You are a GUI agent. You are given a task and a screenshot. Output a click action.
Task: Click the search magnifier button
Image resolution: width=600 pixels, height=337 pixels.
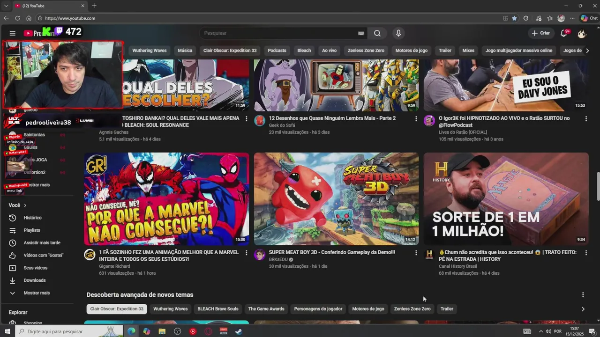coord(377,33)
